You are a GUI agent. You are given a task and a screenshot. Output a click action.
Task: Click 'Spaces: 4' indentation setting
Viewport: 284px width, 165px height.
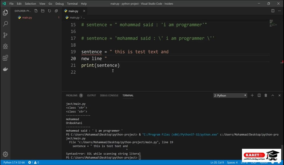(232, 162)
